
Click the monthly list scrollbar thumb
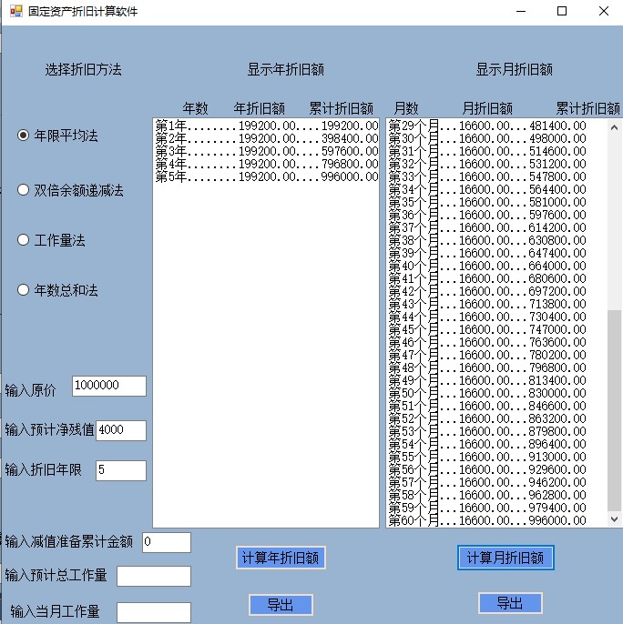tap(614, 411)
